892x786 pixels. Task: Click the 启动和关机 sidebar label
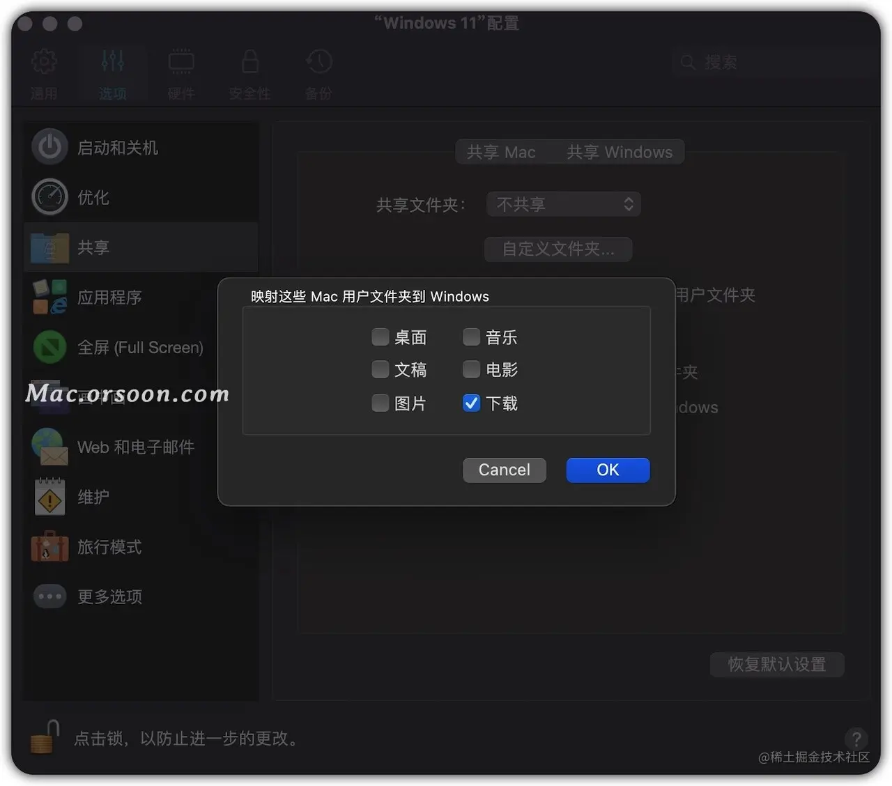tap(118, 148)
